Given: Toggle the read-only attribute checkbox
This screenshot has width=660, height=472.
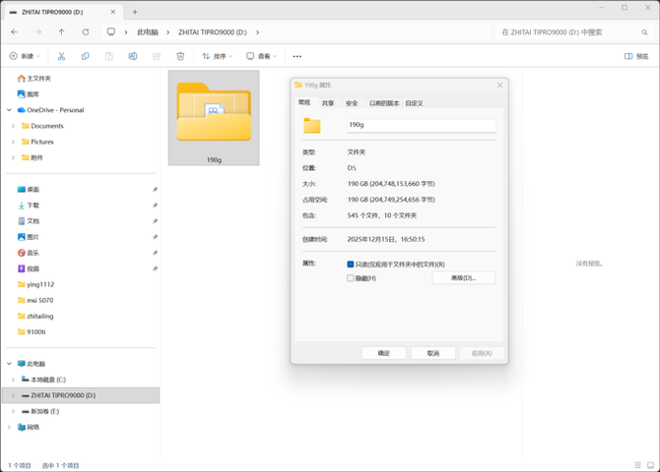Looking at the screenshot, I should coord(351,265).
